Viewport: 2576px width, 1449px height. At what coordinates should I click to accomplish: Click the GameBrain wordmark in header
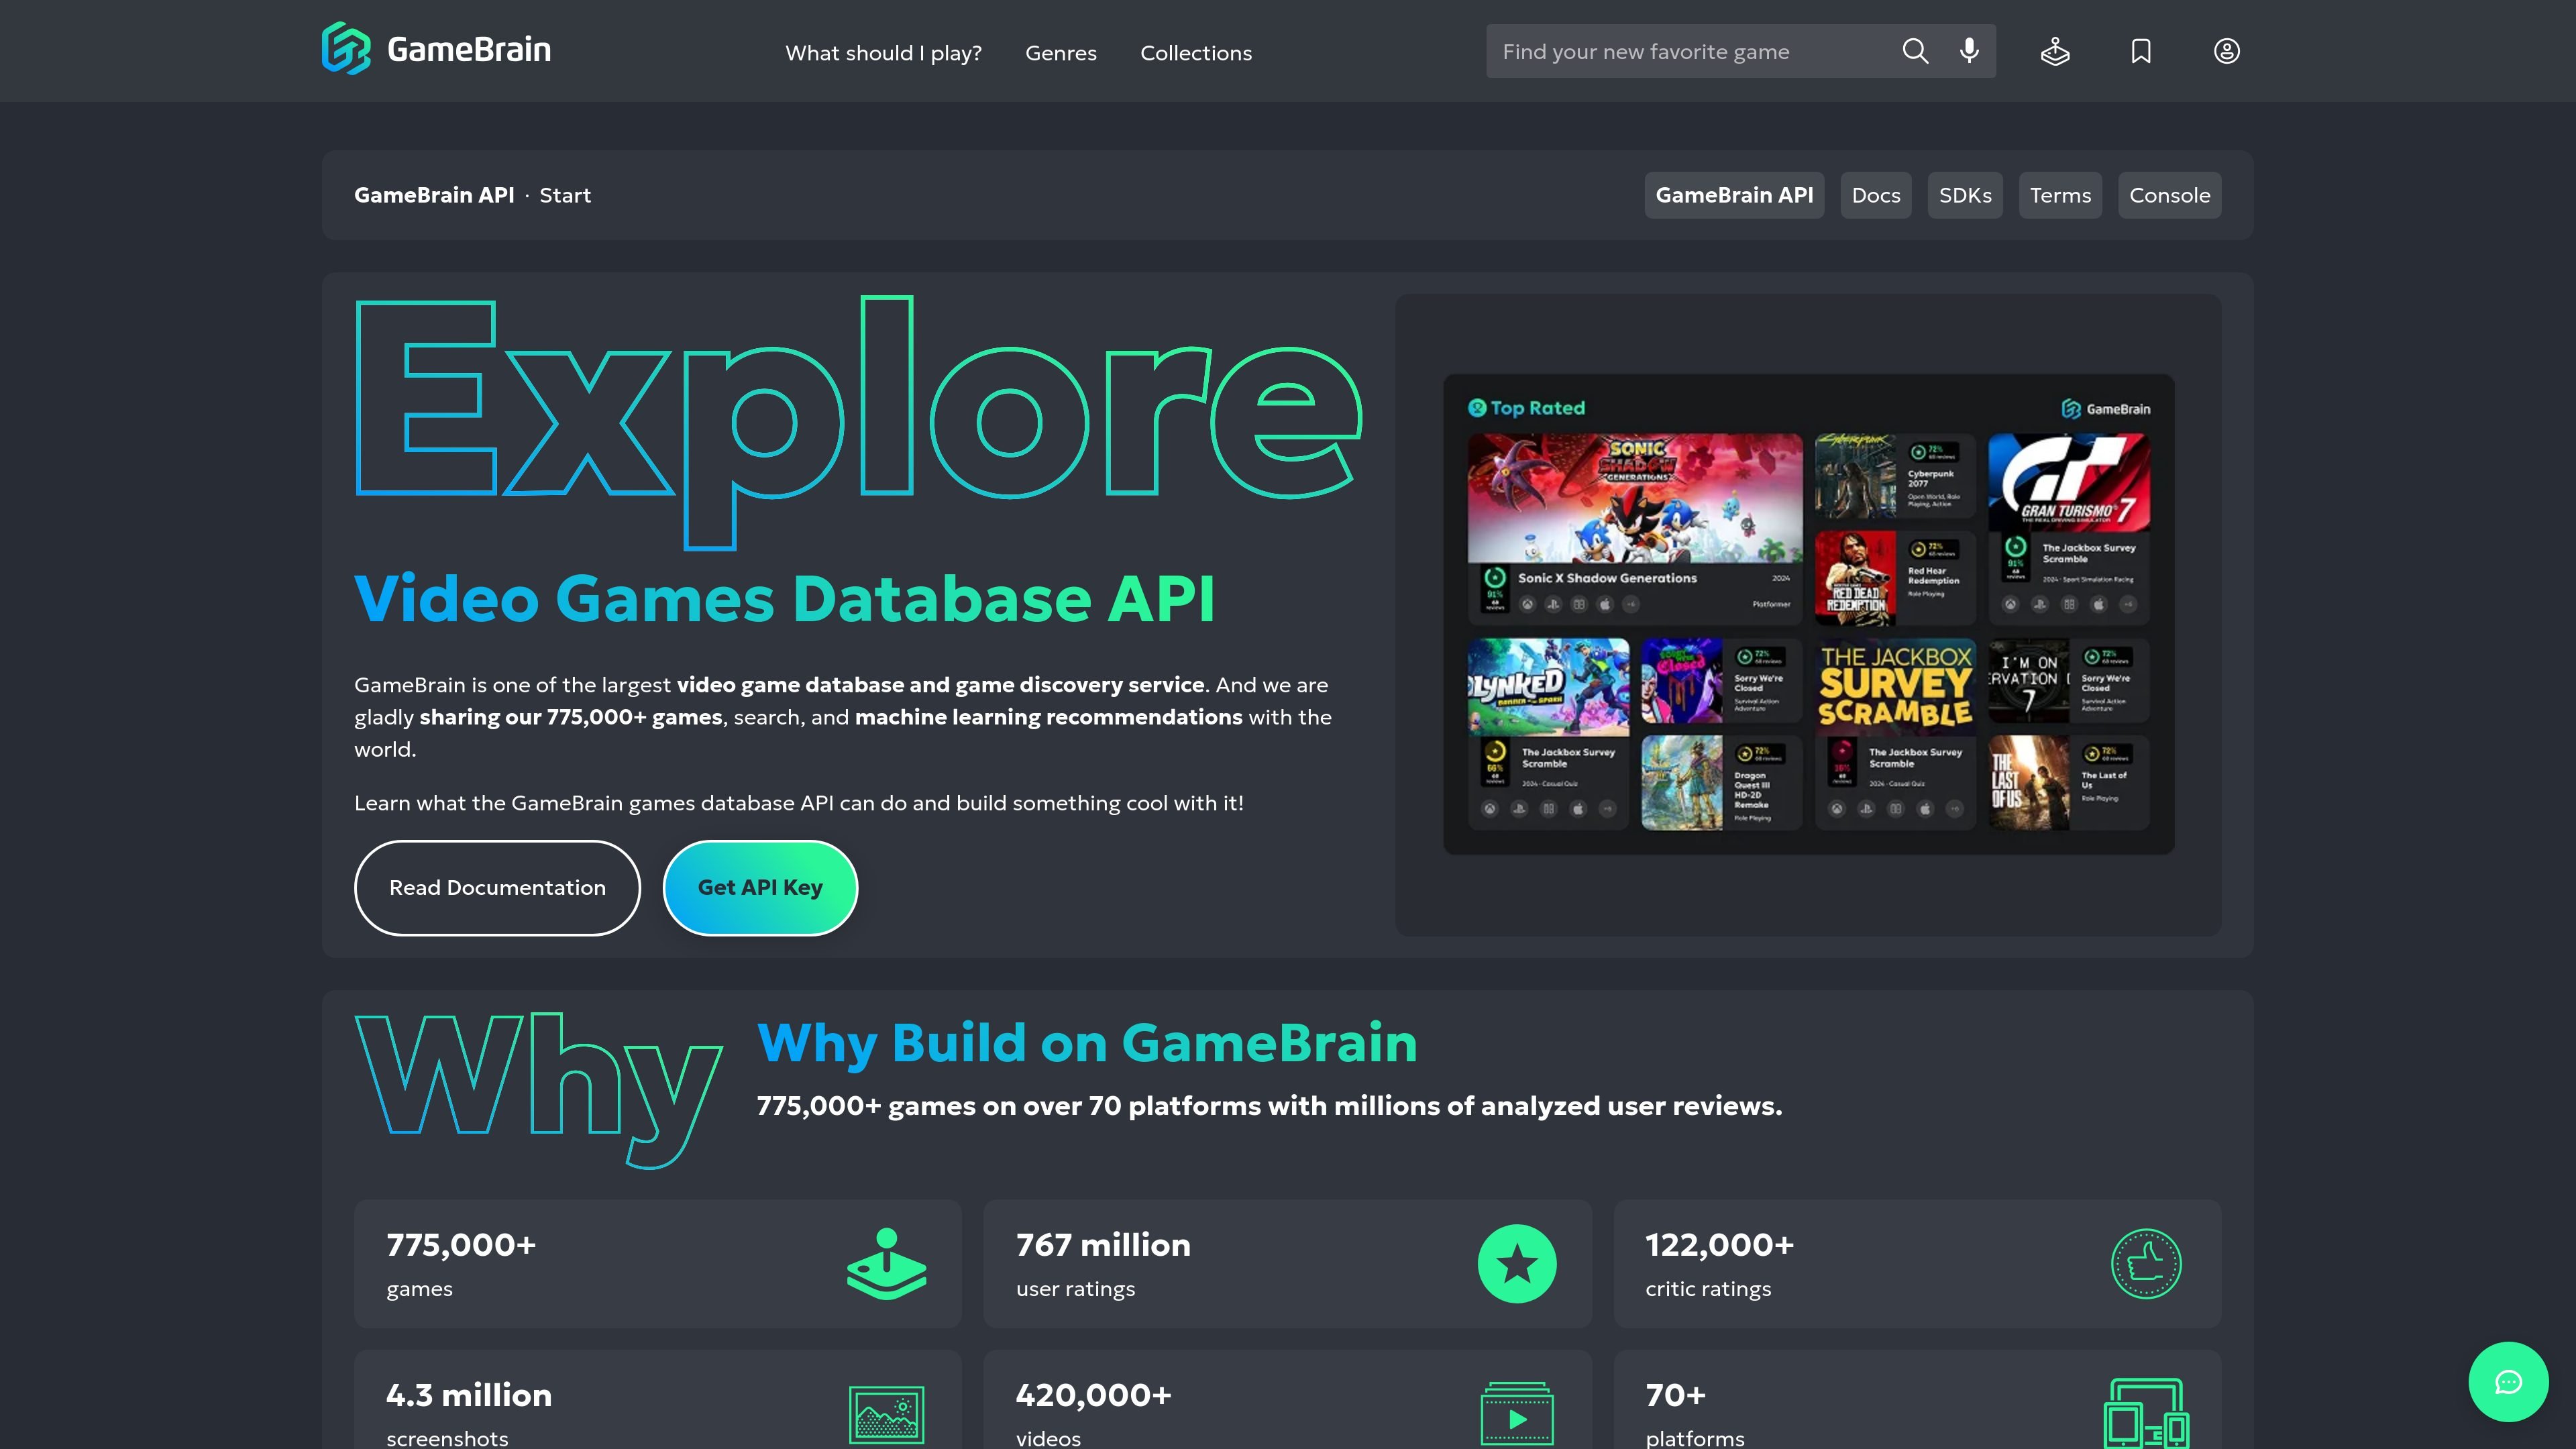tap(469, 49)
